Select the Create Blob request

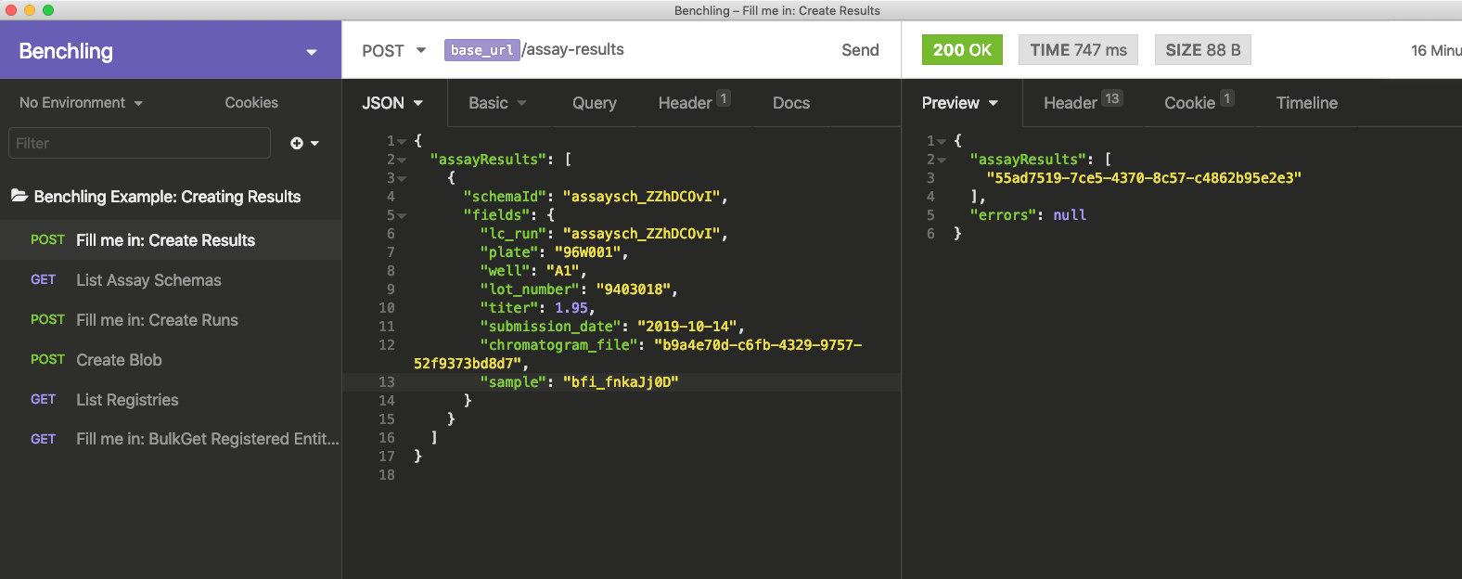coord(171,360)
